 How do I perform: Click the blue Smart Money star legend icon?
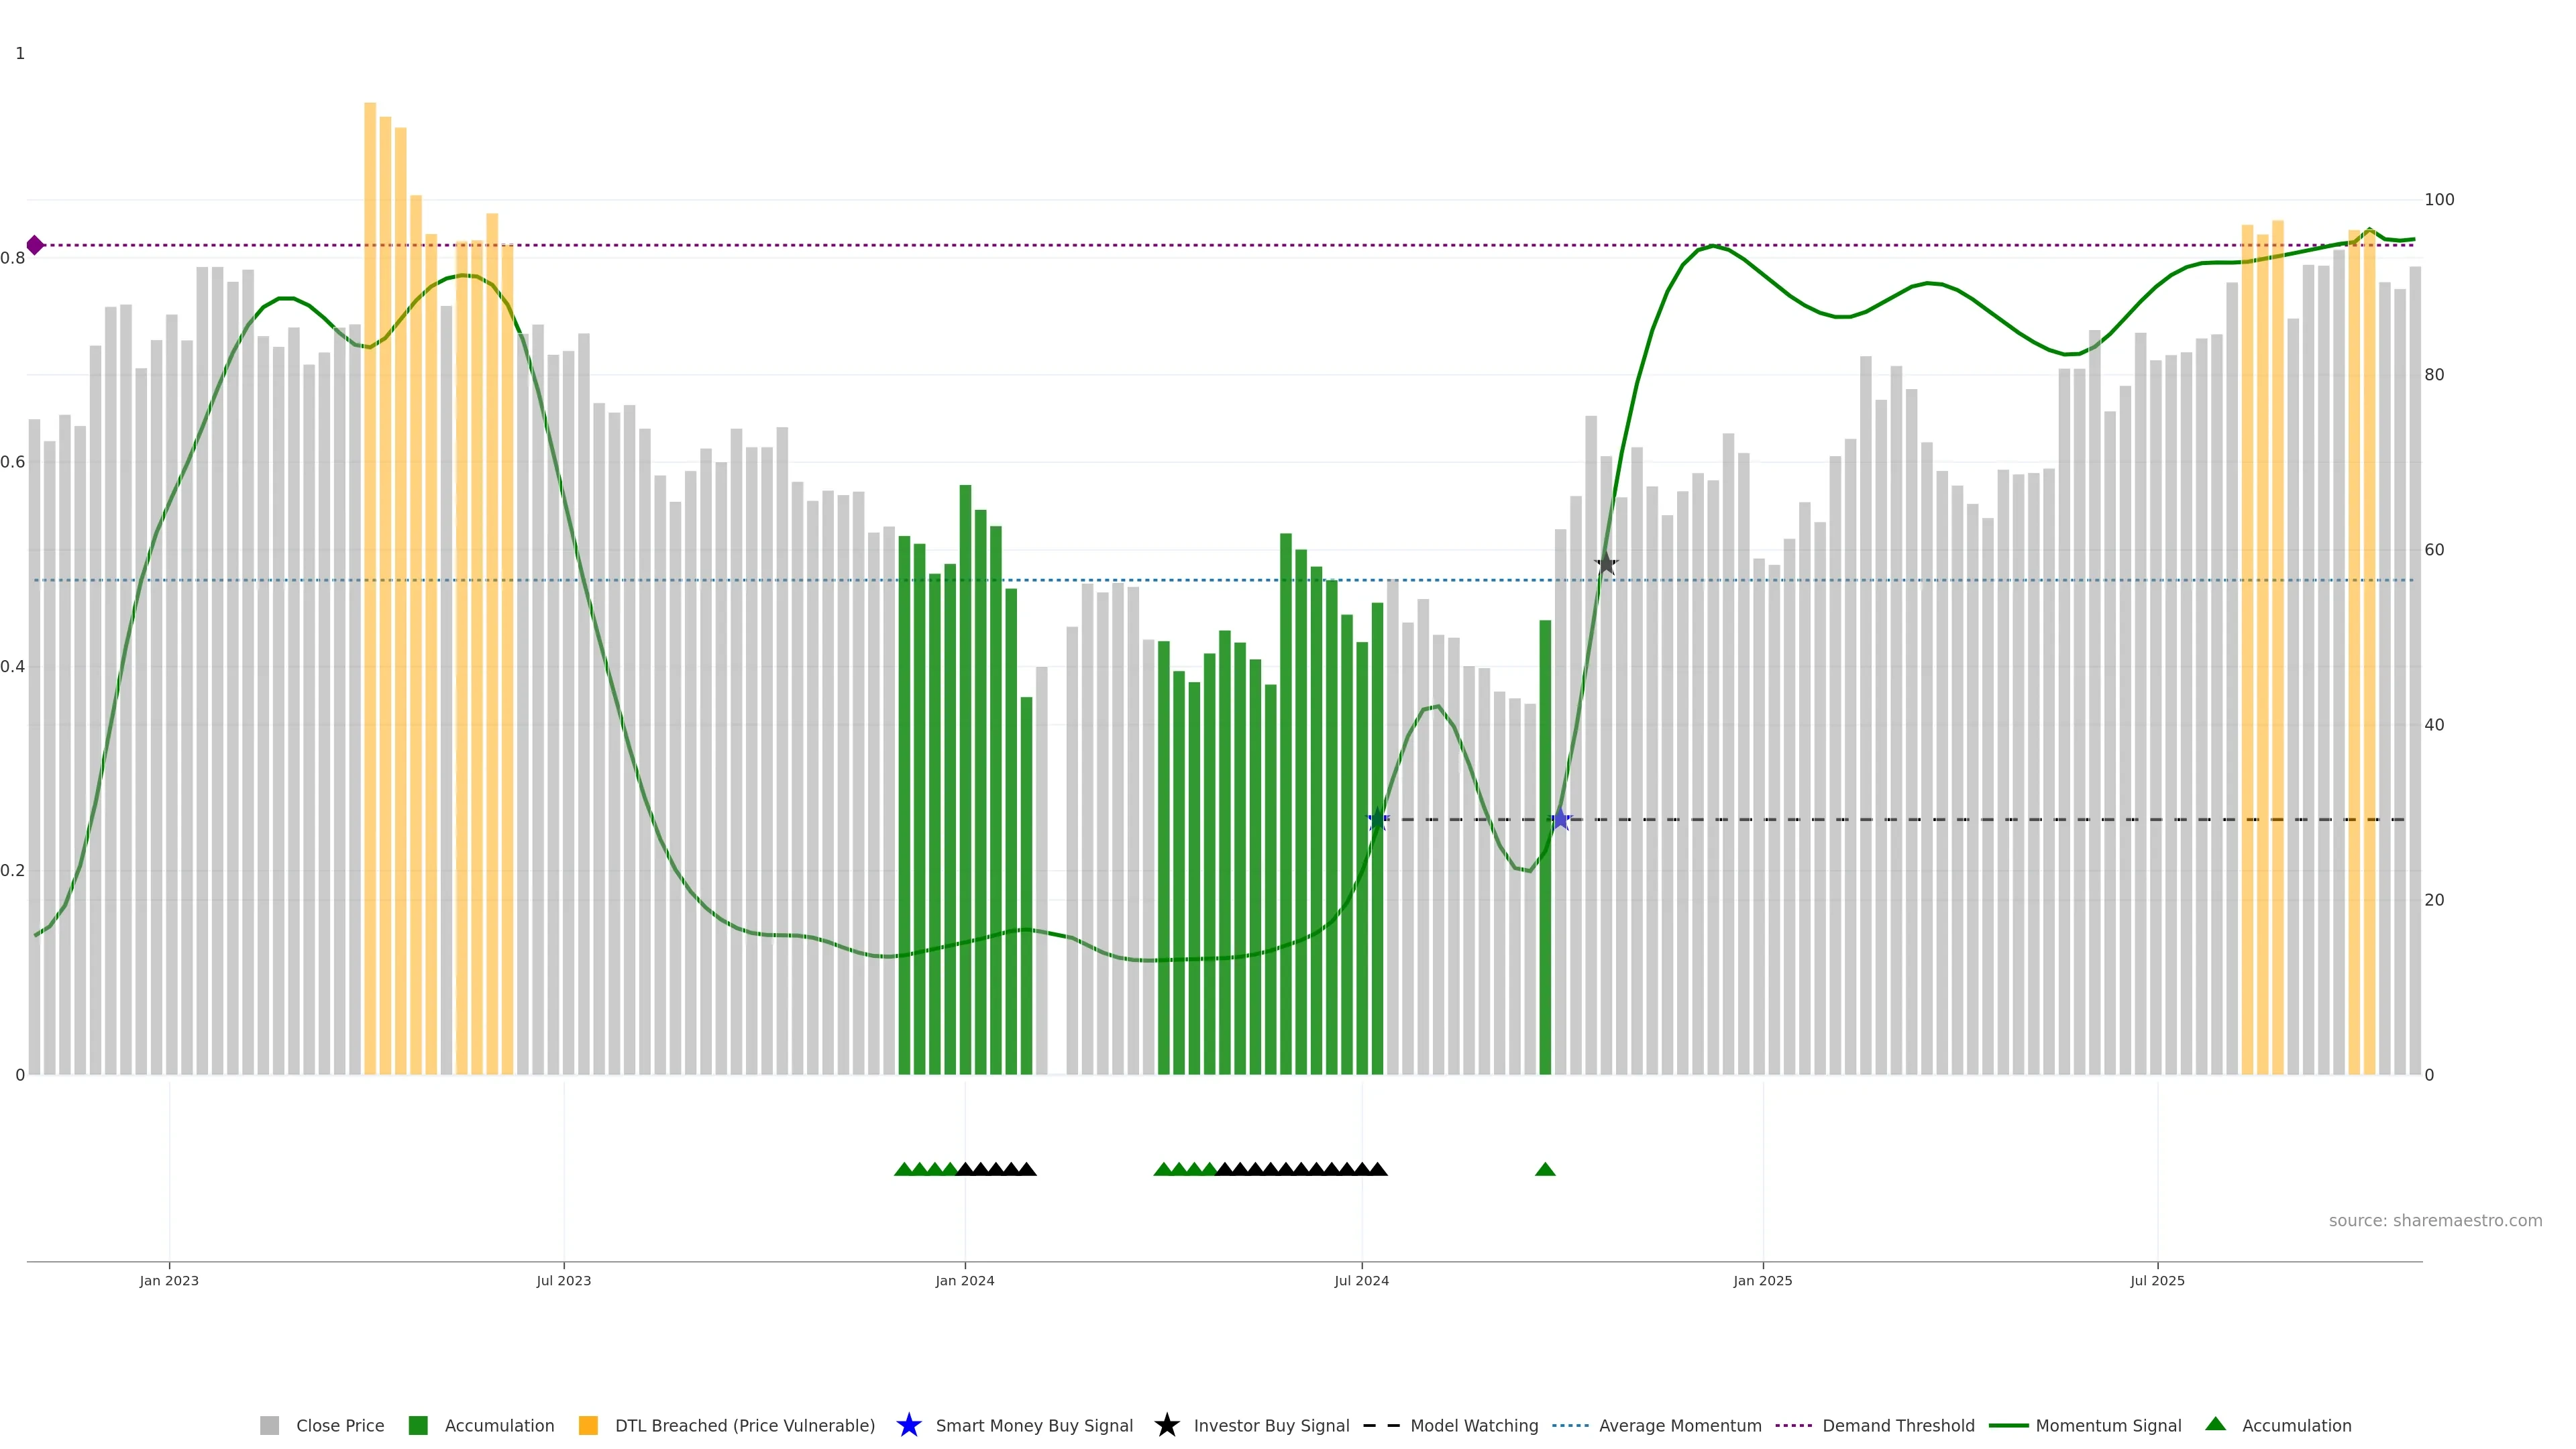click(x=908, y=1425)
